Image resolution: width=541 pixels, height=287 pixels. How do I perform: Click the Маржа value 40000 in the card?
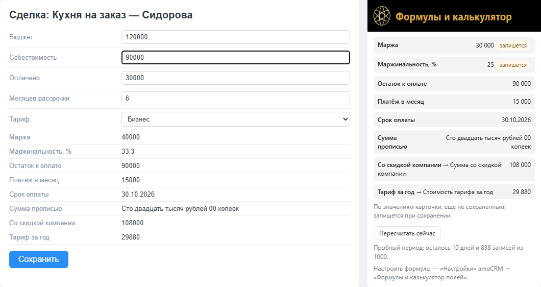(x=131, y=137)
